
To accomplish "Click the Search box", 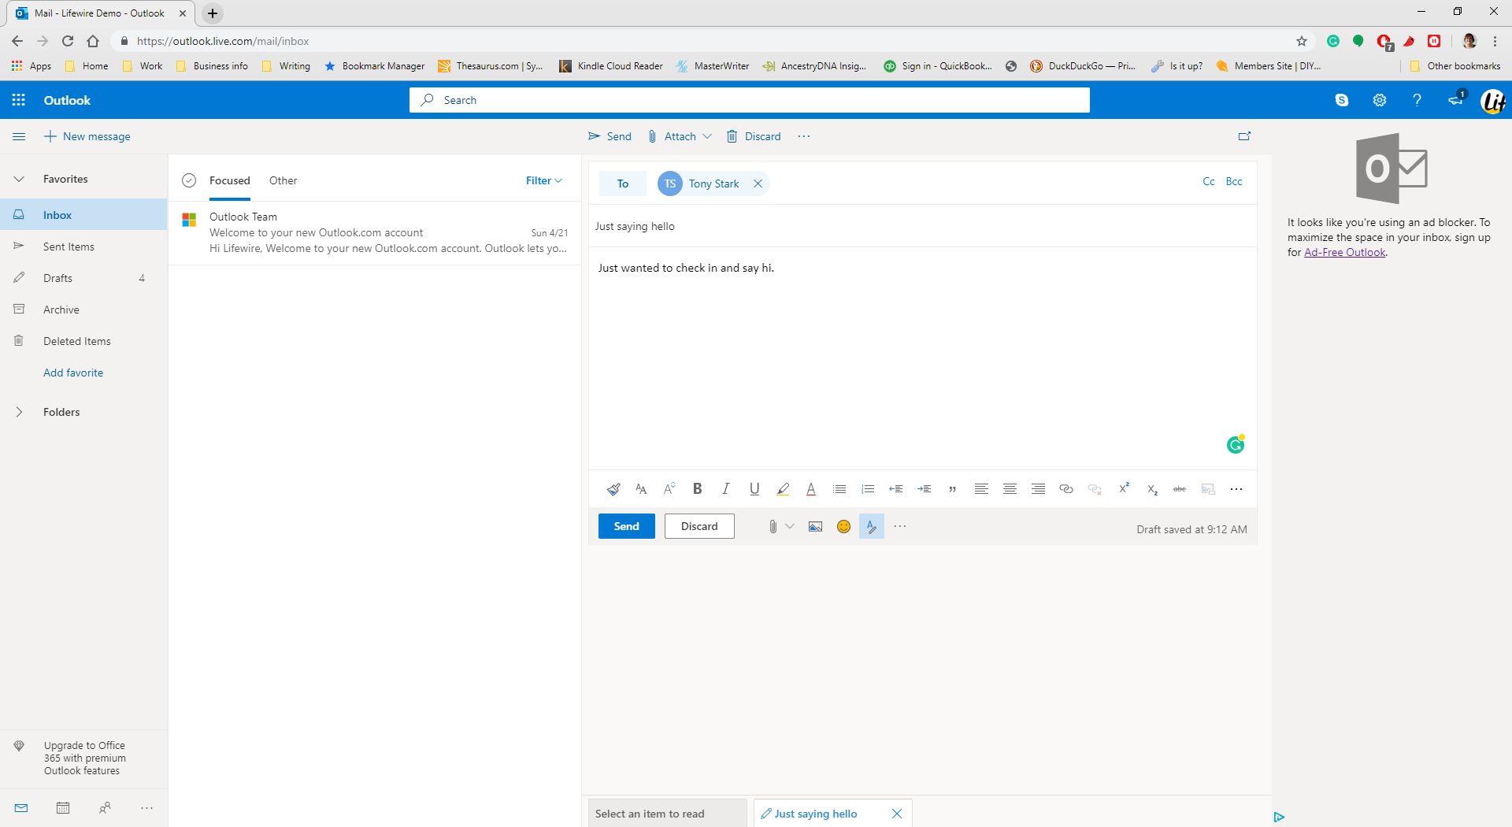I will 749,100.
